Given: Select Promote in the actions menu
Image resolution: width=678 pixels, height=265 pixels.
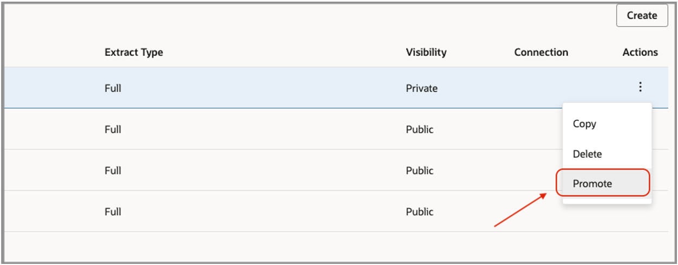Looking at the screenshot, I should [x=592, y=184].
